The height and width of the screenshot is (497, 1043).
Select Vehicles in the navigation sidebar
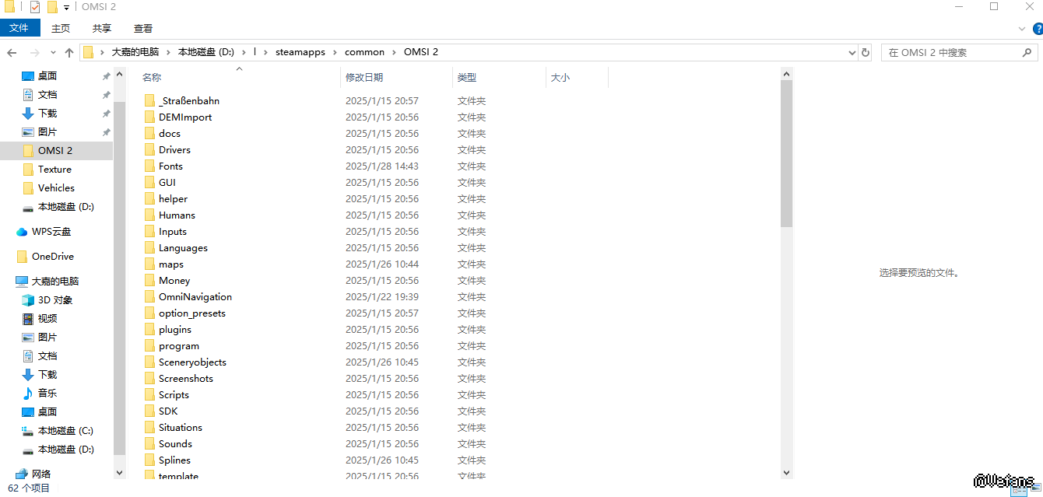pyautogui.click(x=56, y=188)
